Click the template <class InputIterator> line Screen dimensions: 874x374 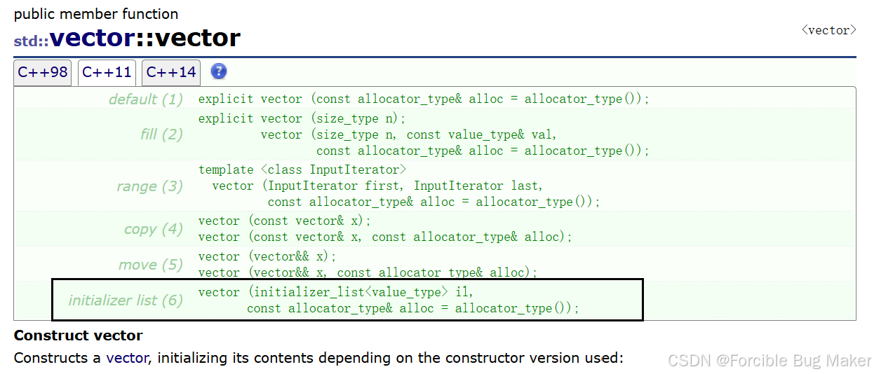(x=302, y=169)
